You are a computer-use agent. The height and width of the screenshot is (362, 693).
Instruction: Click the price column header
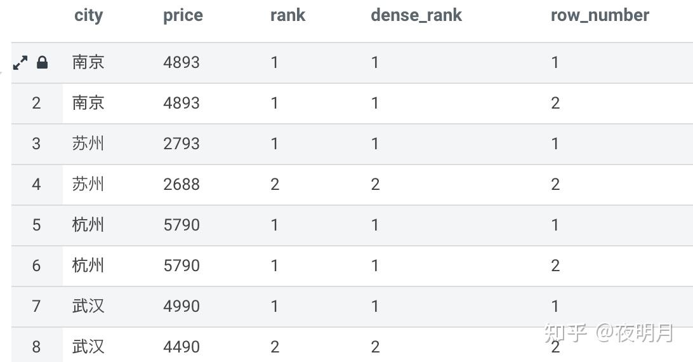coord(183,16)
